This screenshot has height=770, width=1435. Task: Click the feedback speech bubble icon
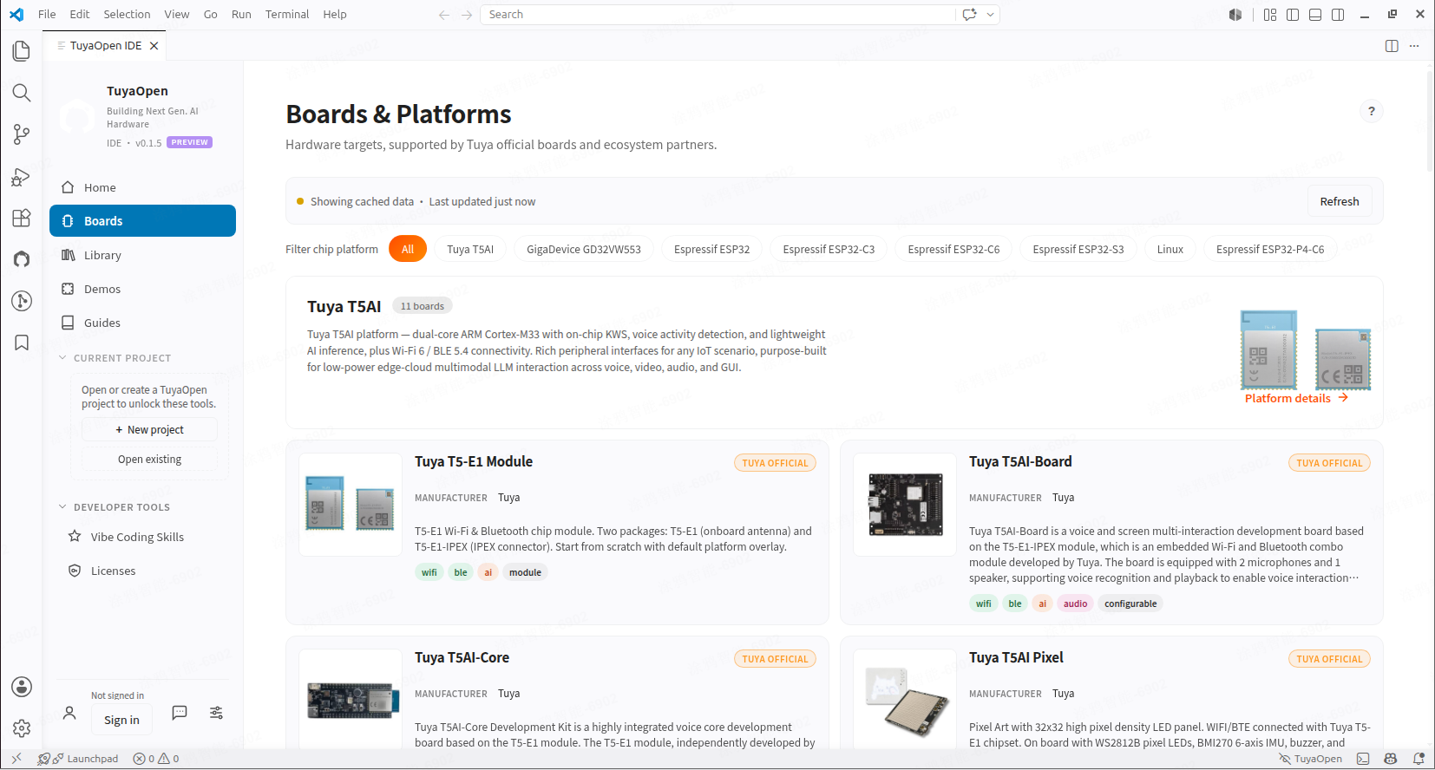point(180,713)
